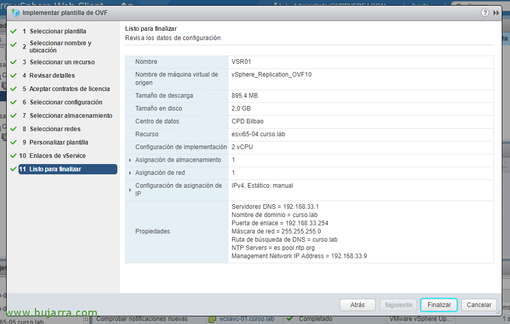Go to step 6 Seleccionar configuración
The height and width of the screenshot is (324, 510).
pos(66,102)
